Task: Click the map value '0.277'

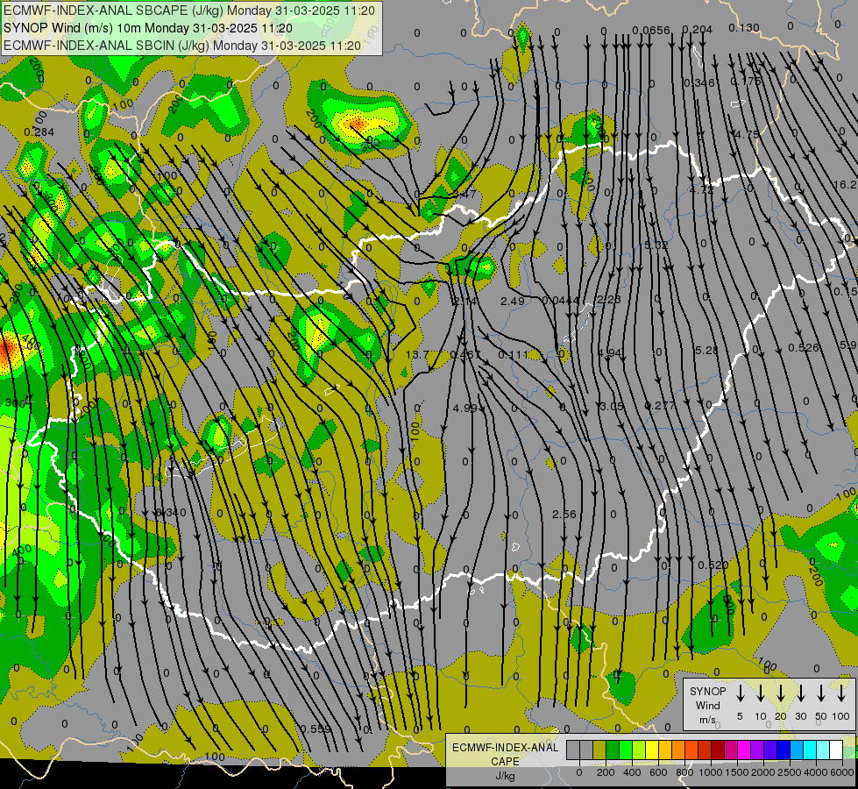Action: 659,405
